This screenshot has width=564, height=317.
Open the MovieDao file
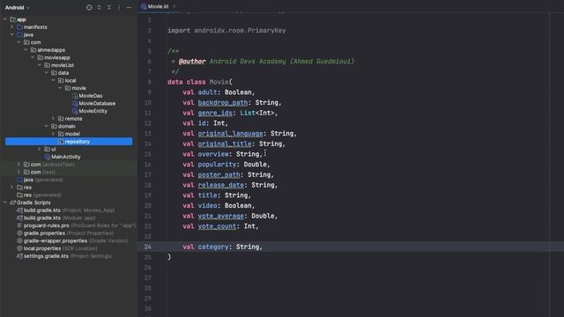[x=90, y=96]
